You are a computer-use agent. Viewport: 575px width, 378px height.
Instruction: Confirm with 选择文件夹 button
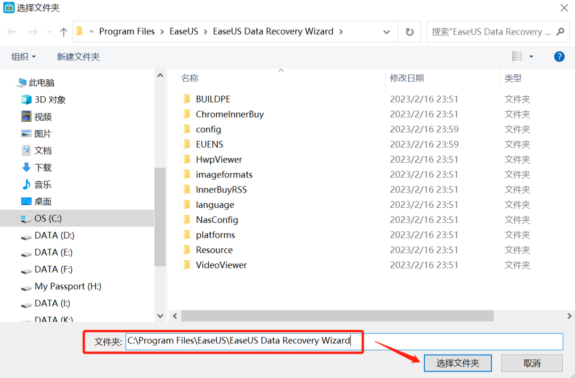(x=458, y=363)
